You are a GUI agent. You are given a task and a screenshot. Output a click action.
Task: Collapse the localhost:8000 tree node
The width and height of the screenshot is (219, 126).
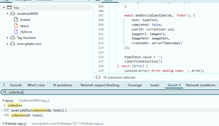[x=7, y=14]
